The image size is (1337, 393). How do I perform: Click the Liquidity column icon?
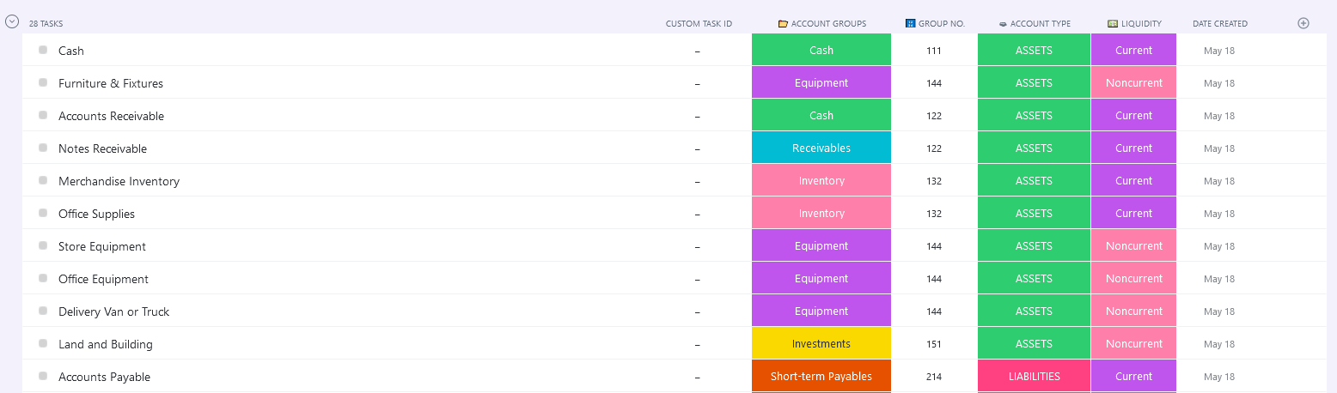tap(1113, 24)
